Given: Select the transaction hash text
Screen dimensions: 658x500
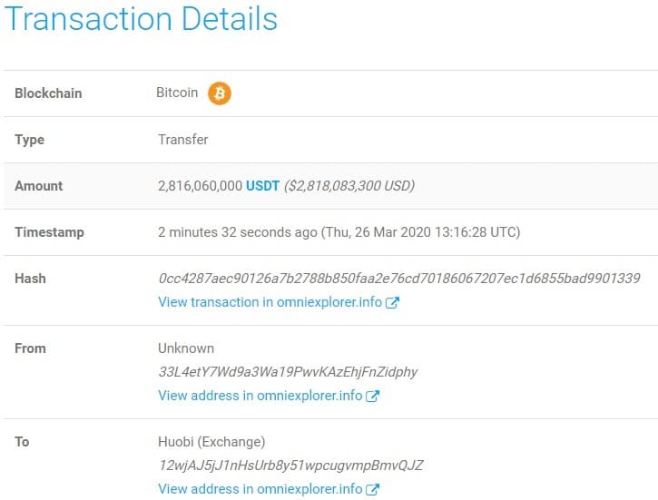Looking at the screenshot, I should (x=398, y=279).
